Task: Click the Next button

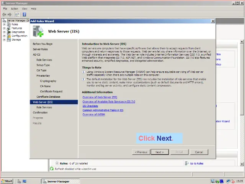Action: [160, 152]
